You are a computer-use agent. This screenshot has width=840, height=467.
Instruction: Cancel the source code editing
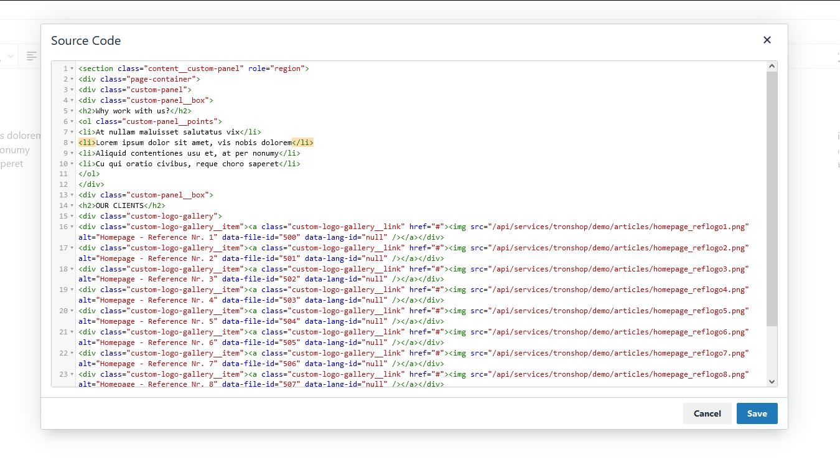point(707,413)
